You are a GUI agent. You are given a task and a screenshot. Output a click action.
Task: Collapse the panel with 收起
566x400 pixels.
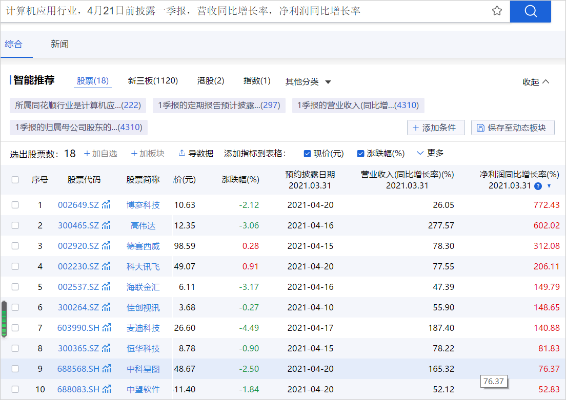pyautogui.click(x=536, y=82)
